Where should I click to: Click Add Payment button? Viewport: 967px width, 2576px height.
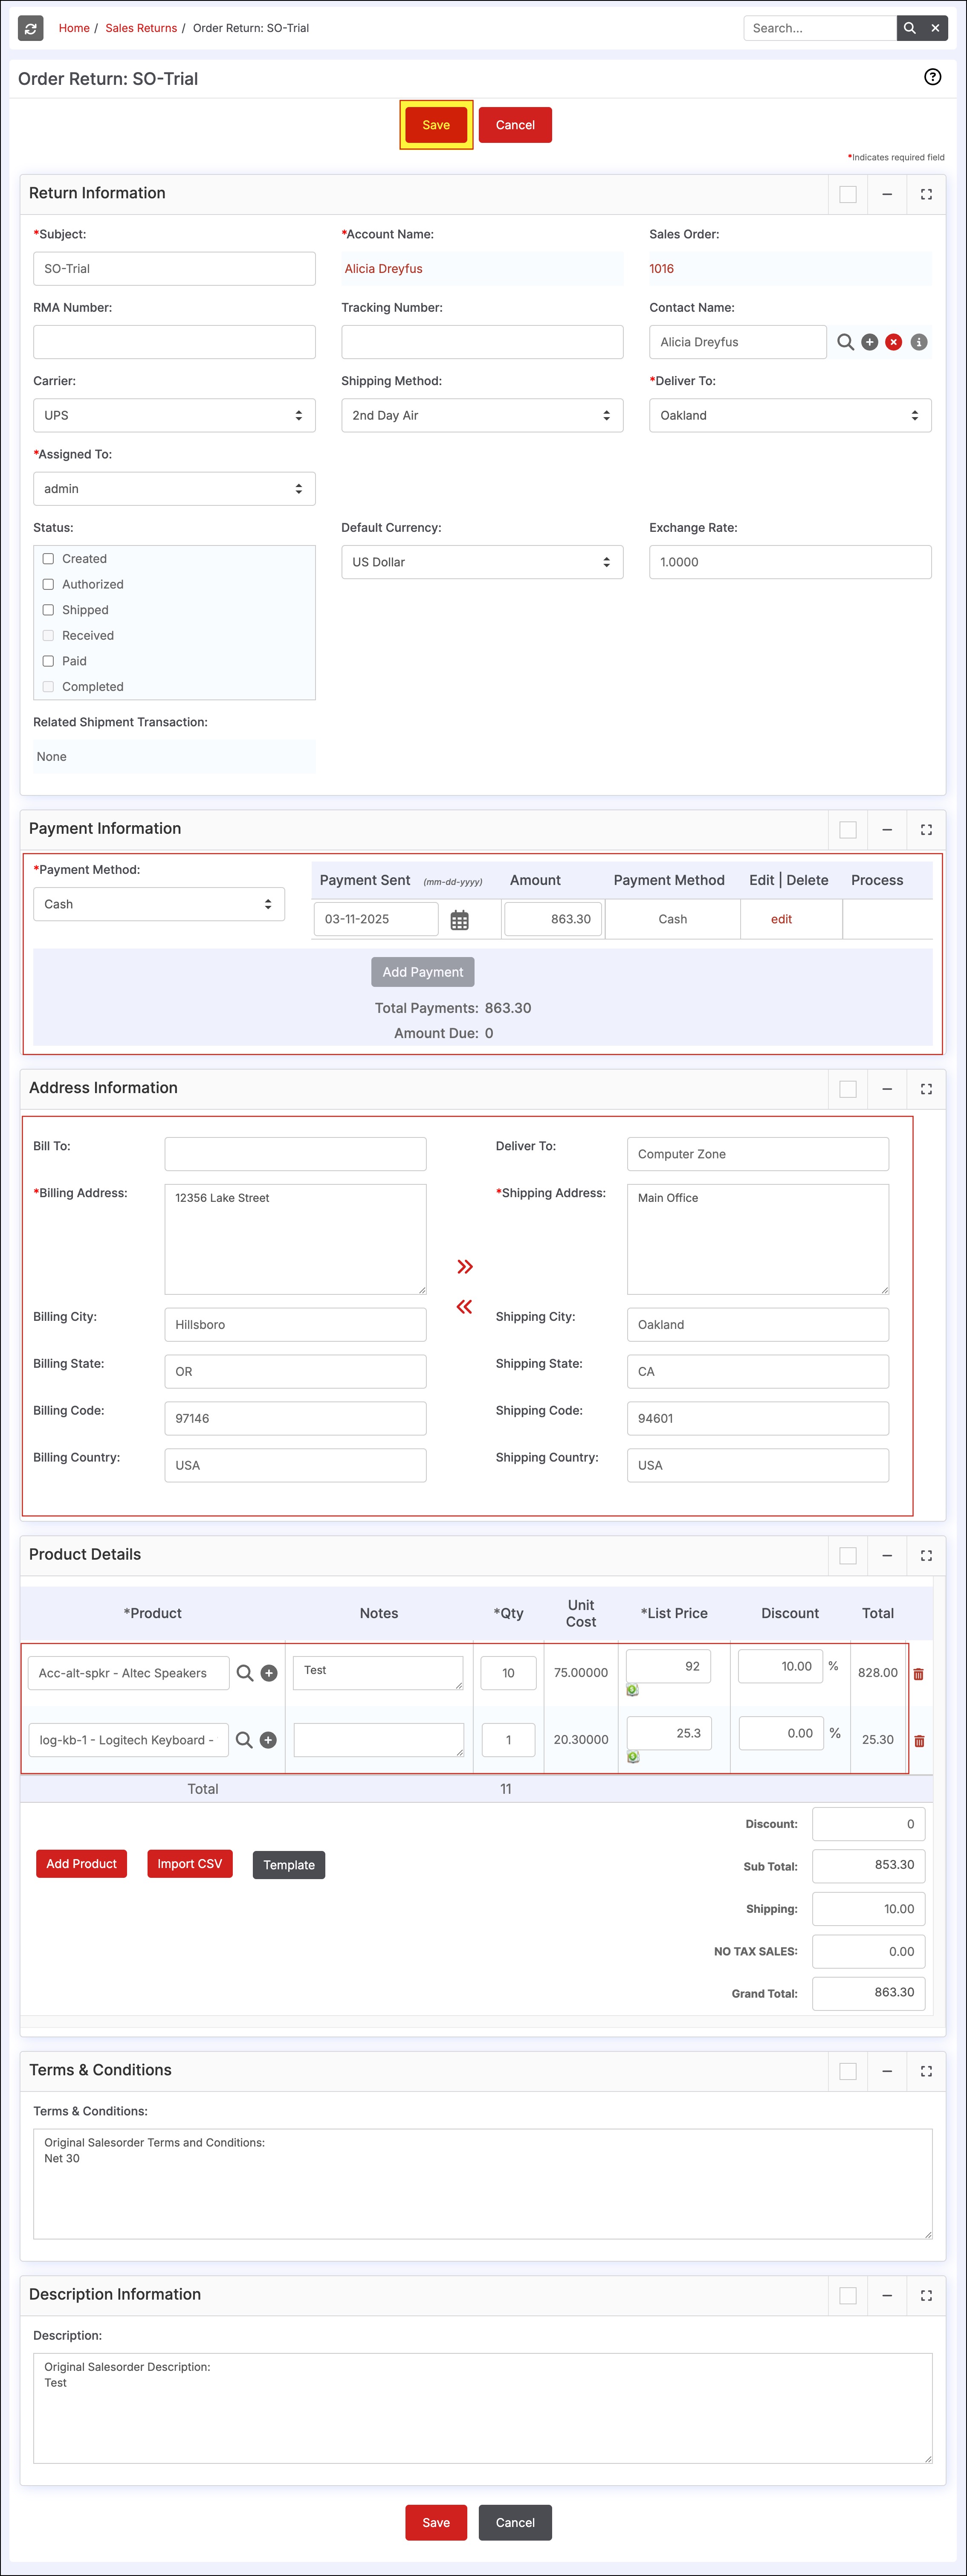point(423,972)
